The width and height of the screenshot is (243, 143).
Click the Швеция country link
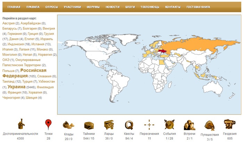point(32,98)
